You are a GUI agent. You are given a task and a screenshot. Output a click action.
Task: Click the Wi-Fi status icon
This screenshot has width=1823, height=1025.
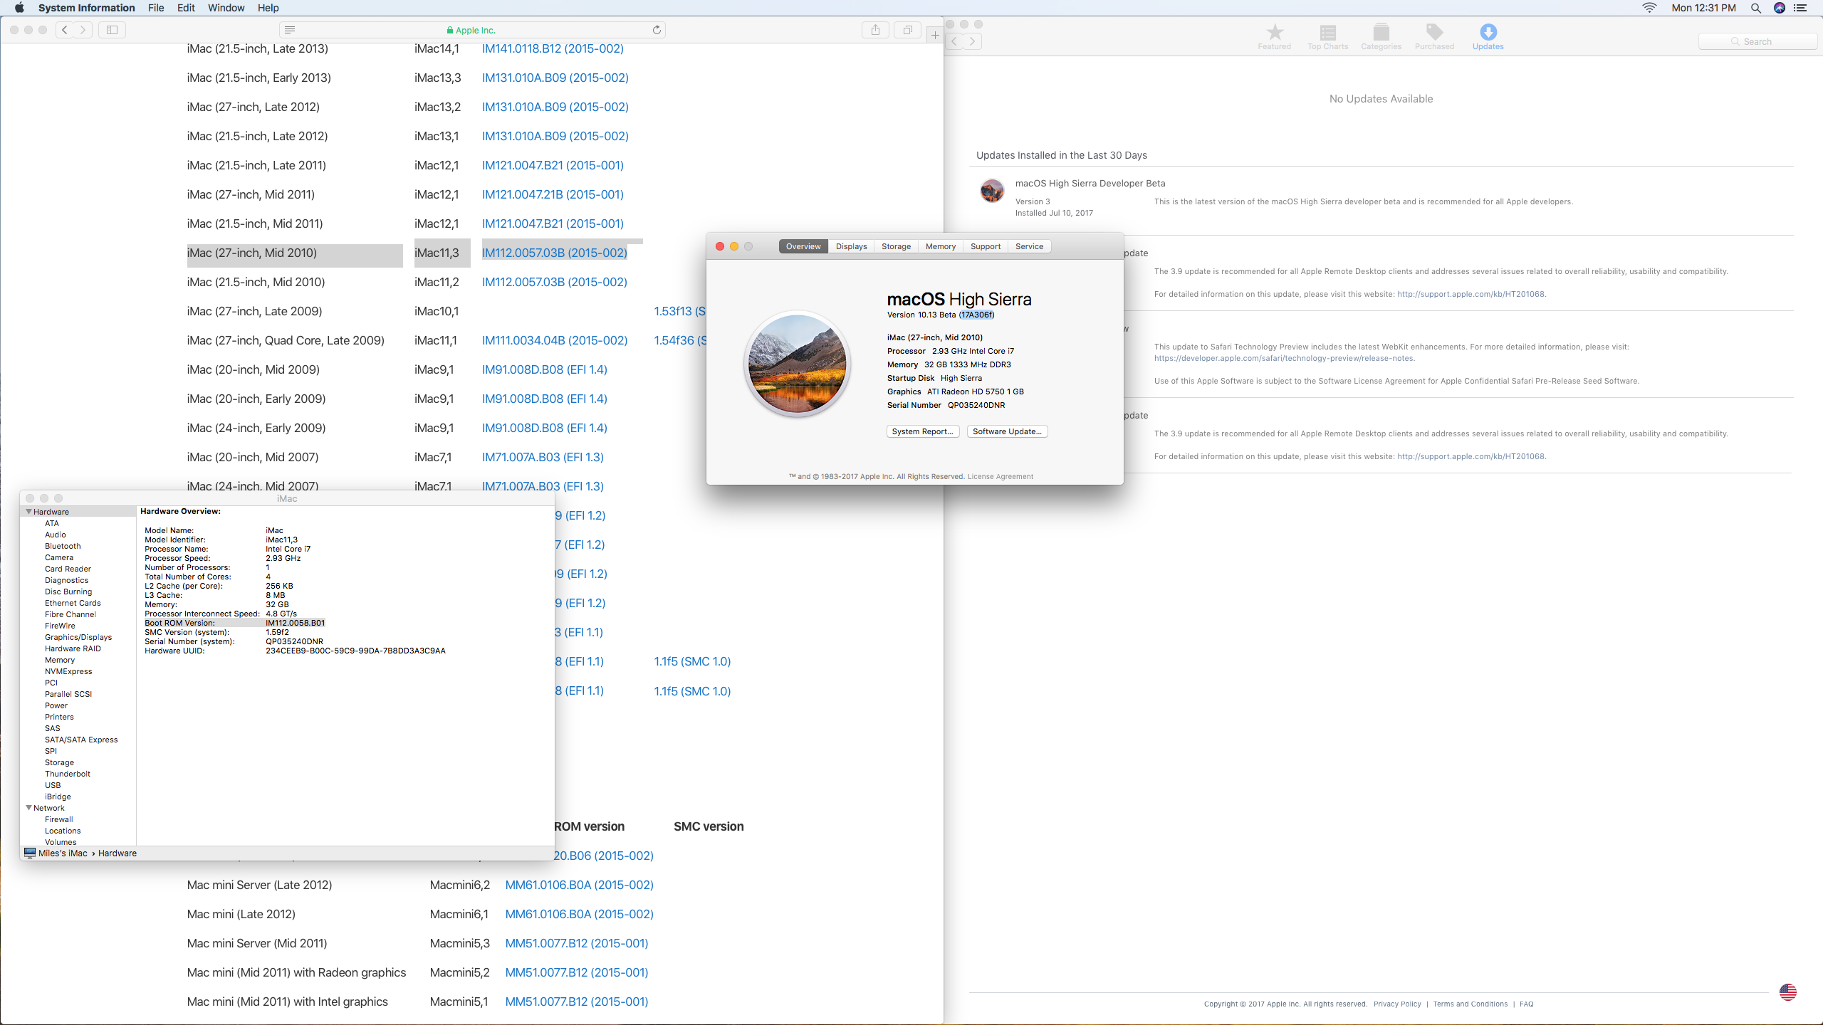pos(1649,8)
